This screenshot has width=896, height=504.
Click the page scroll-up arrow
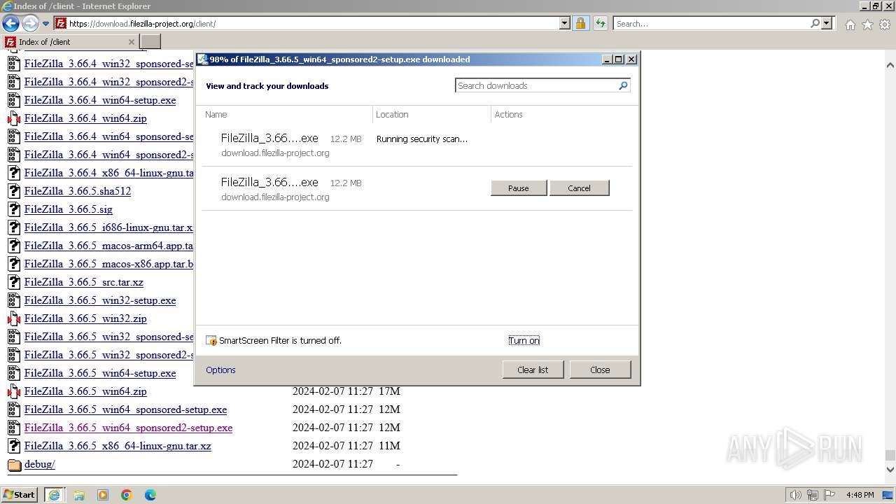coord(890,65)
